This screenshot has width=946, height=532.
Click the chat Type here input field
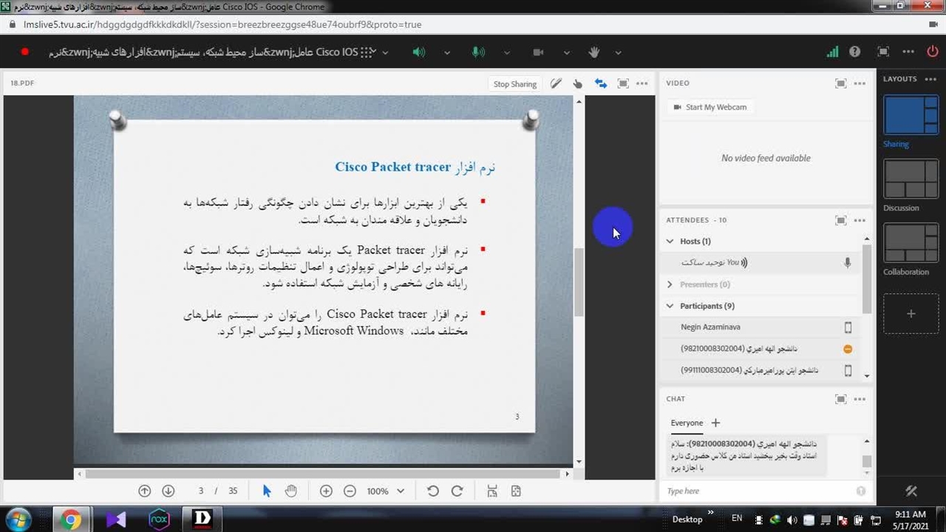758,491
